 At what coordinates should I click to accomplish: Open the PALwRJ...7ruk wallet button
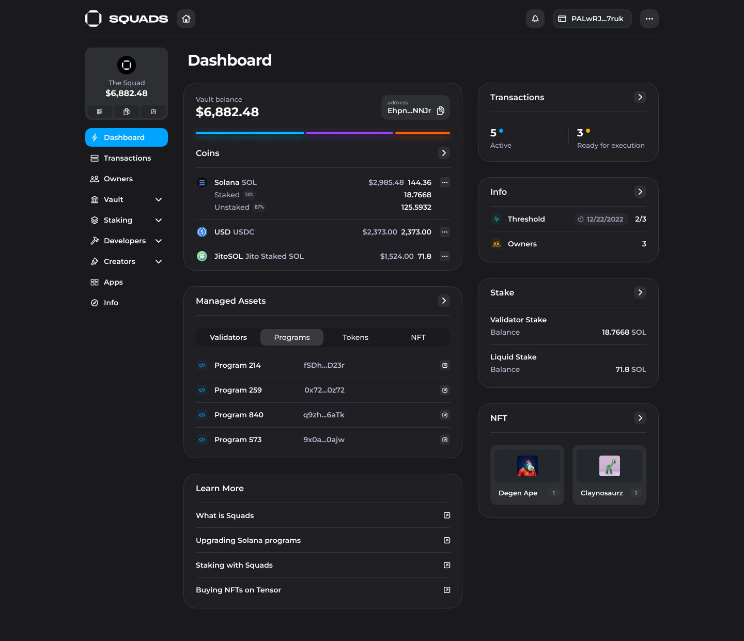coord(592,19)
